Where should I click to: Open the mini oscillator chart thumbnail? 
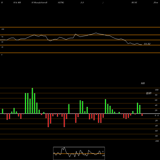[79, 153]
